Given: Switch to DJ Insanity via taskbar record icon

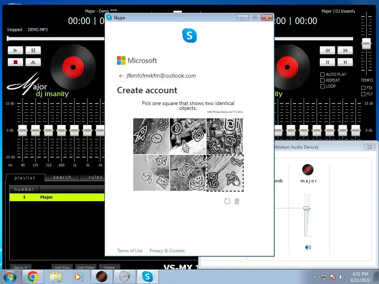Looking at the screenshot, I should 101,277.
